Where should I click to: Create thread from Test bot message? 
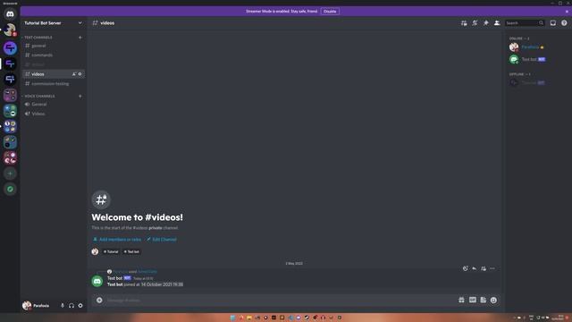(x=484, y=268)
